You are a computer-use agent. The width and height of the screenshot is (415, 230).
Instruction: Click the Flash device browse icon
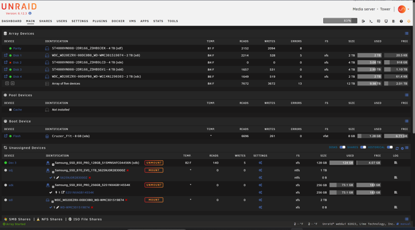pos(5,136)
